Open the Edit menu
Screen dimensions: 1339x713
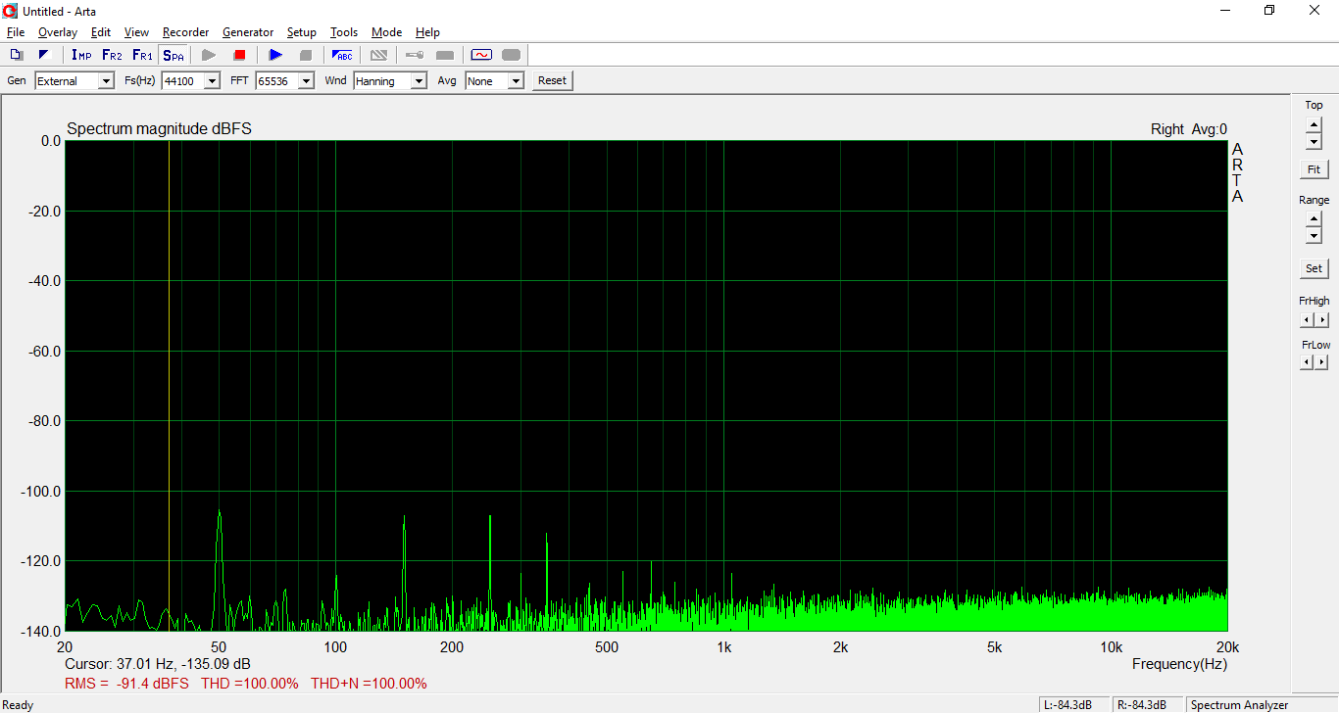click(x=101, y=32)
